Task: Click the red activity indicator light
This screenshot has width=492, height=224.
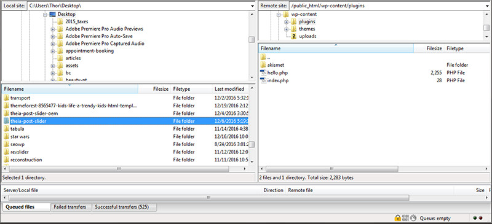Action: [480, 218]
